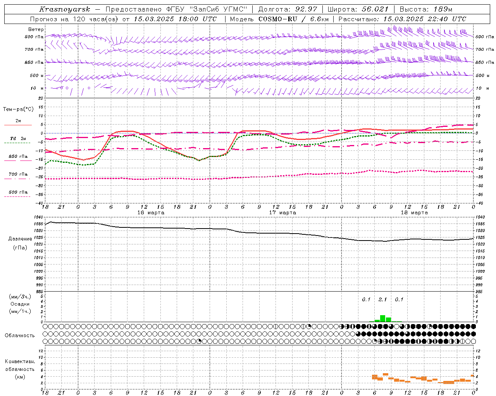This screenshot has height=396, width=496.
Task: Click the 850 гПа temperature legend entry
Action: coord(18,157)
